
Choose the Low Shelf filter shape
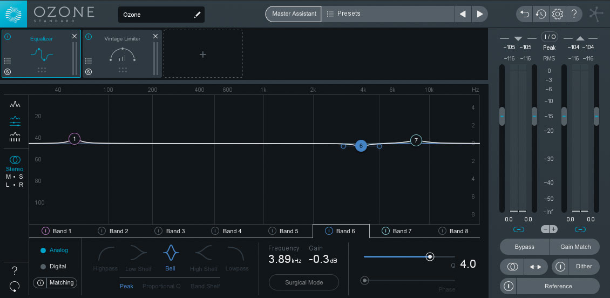coord(139,258)
